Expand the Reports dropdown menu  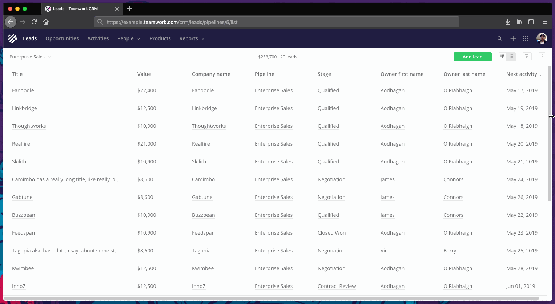pyautogui.click(x=192, y=38)
